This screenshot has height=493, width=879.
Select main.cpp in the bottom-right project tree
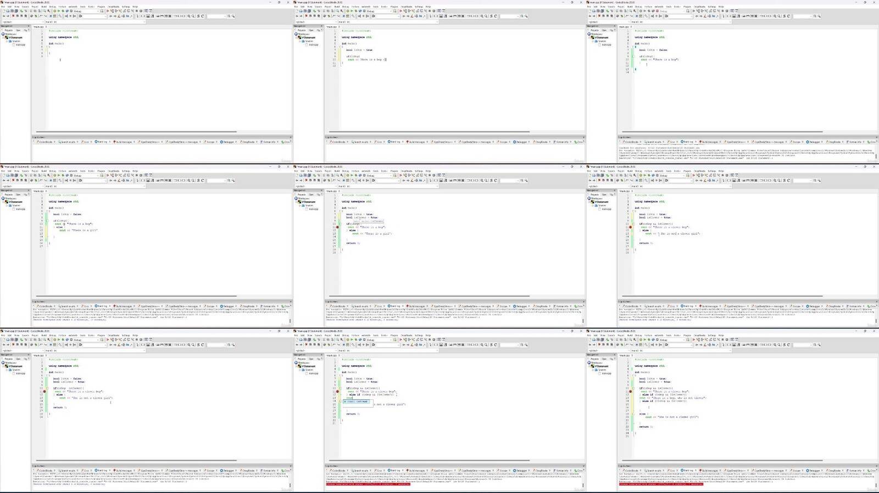pos(606,373)
